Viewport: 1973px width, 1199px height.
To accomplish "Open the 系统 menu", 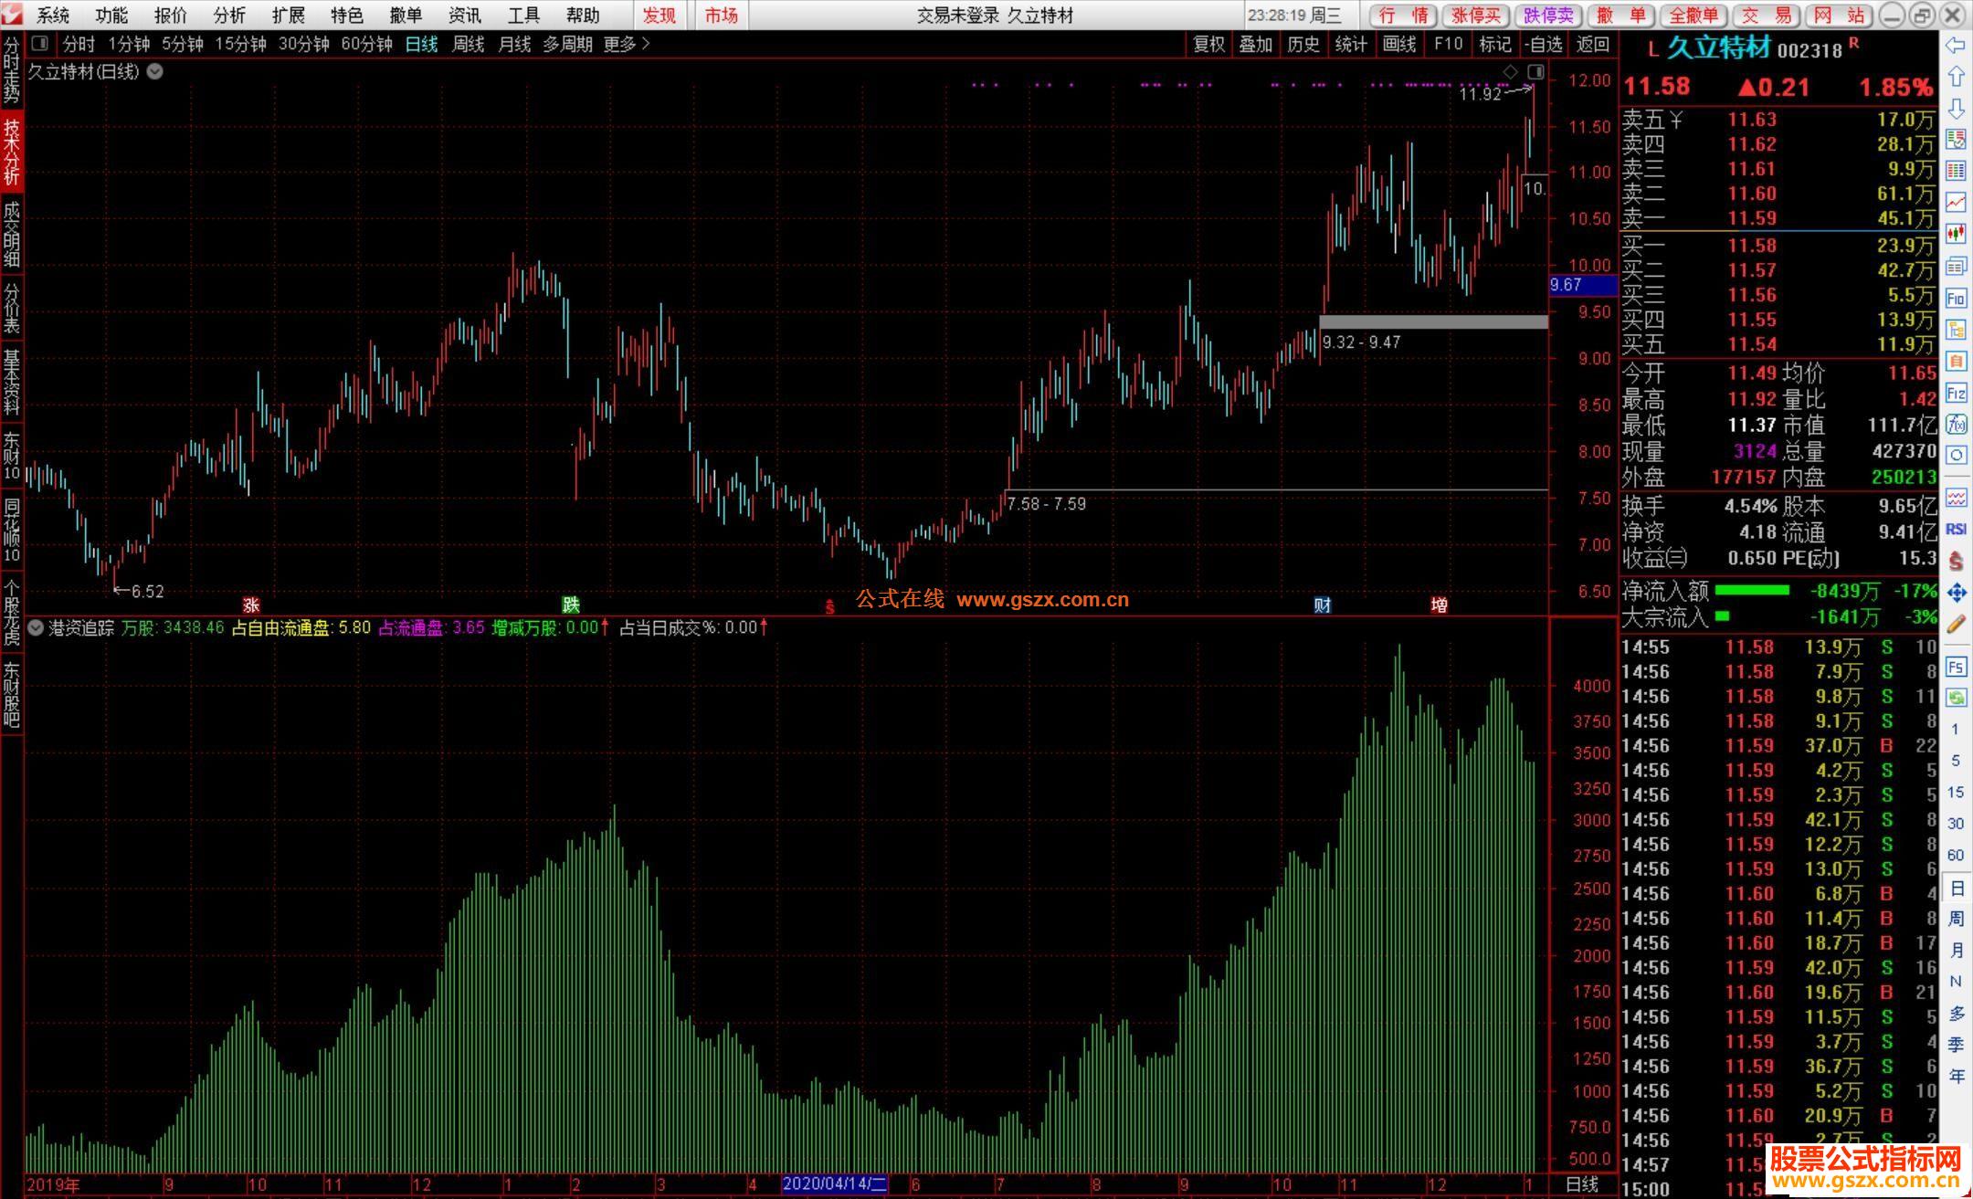I will point(53,16).
